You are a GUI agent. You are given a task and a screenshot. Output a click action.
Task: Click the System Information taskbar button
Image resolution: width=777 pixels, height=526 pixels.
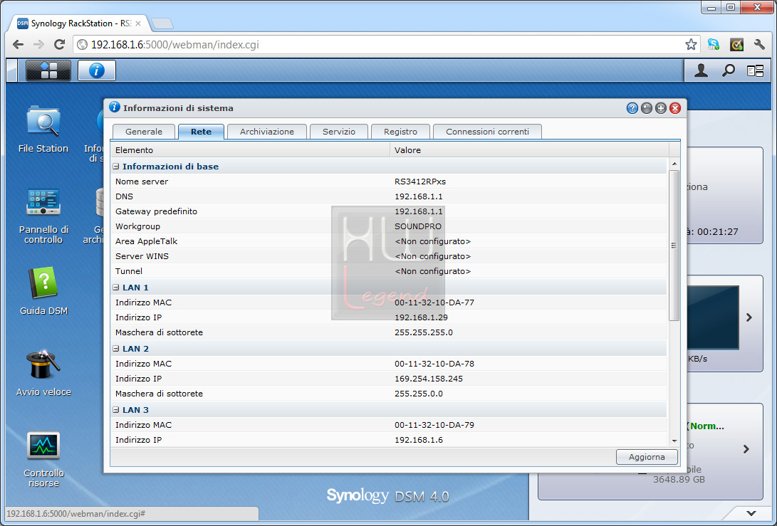point(97,70)
